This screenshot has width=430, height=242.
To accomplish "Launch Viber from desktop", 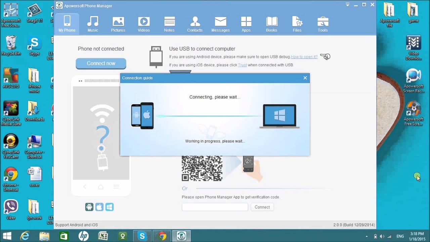I will pyautogui.click(x=11, y=210).
